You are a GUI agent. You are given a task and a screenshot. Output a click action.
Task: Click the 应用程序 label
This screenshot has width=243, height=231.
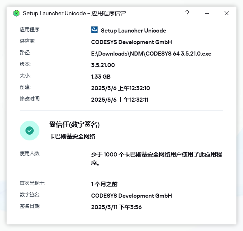30,29
